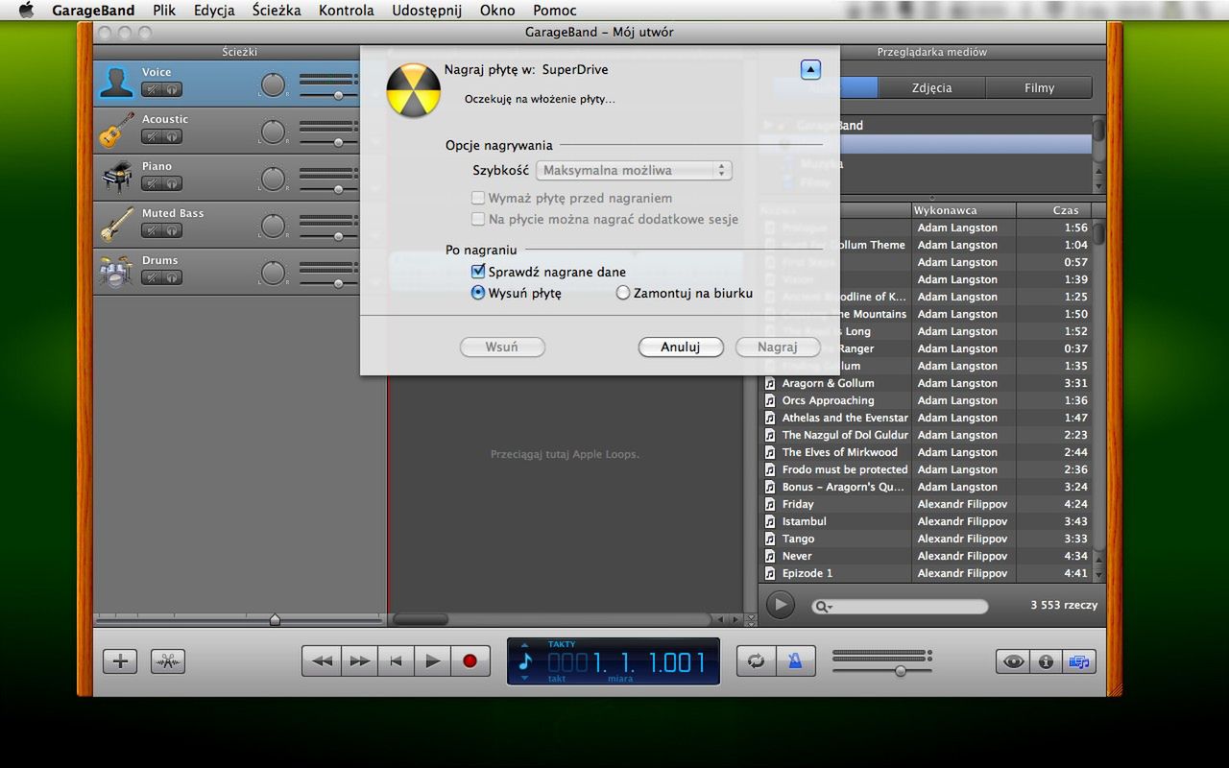Solo the Piano track
The height and width of the screenshot is (768, 1229).
point(172,183)
